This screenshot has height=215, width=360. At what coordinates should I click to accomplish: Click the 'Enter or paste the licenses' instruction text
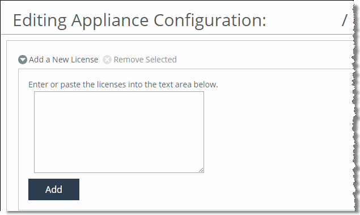point(123,85)
